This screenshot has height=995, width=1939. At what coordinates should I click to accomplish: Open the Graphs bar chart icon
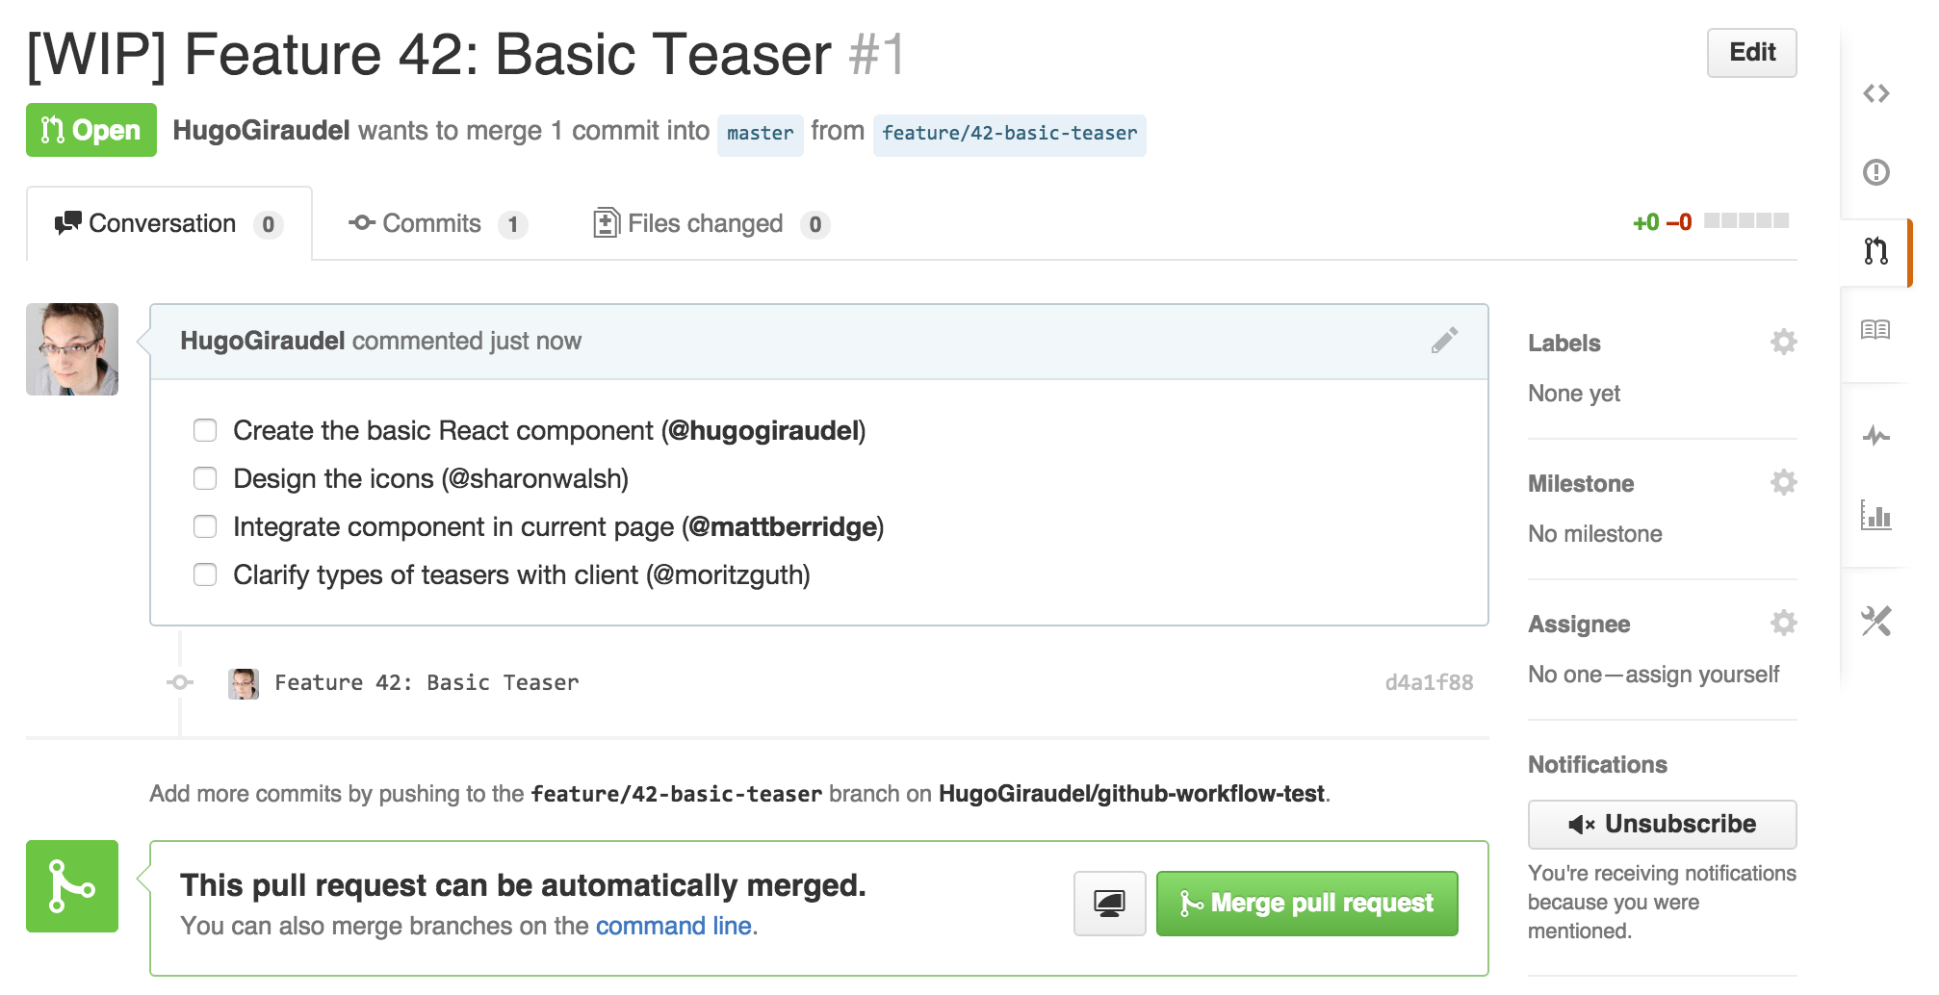[1875, 516]
